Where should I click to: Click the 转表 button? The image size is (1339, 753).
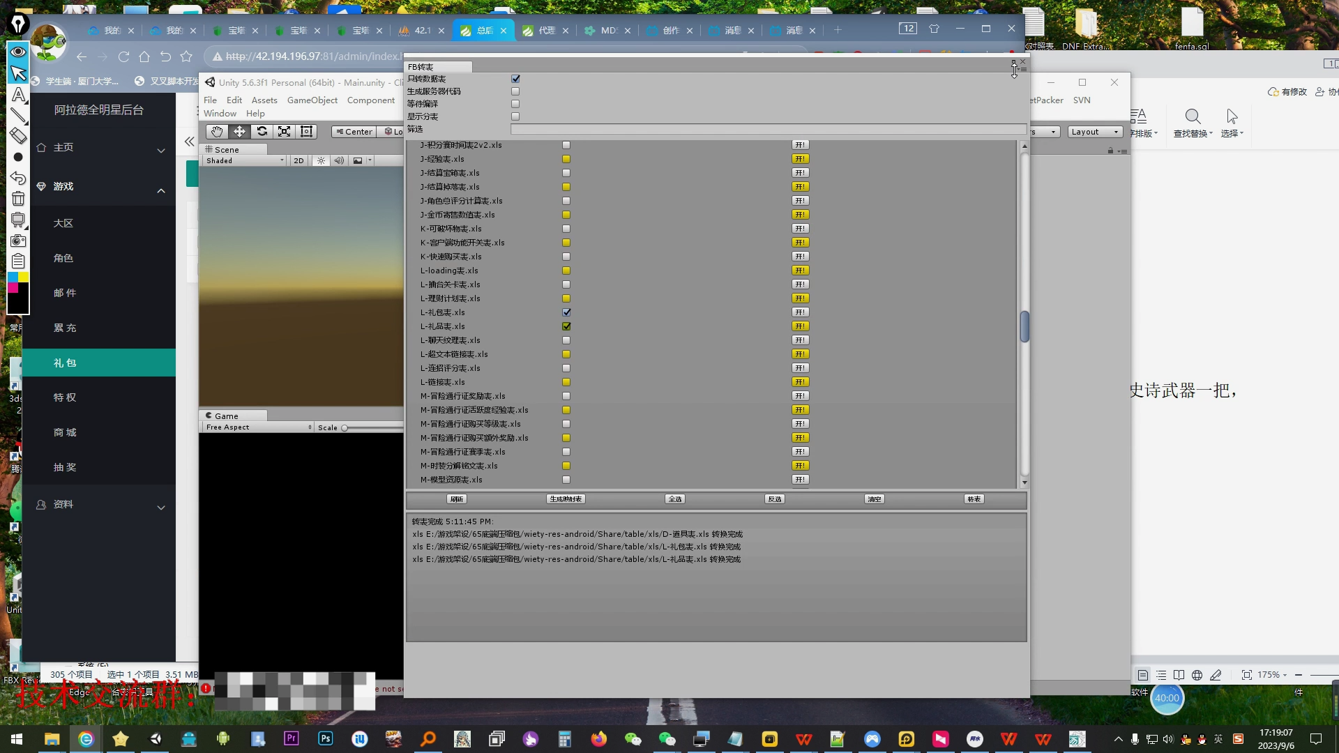pyautogui.click(x=974, y=499)
